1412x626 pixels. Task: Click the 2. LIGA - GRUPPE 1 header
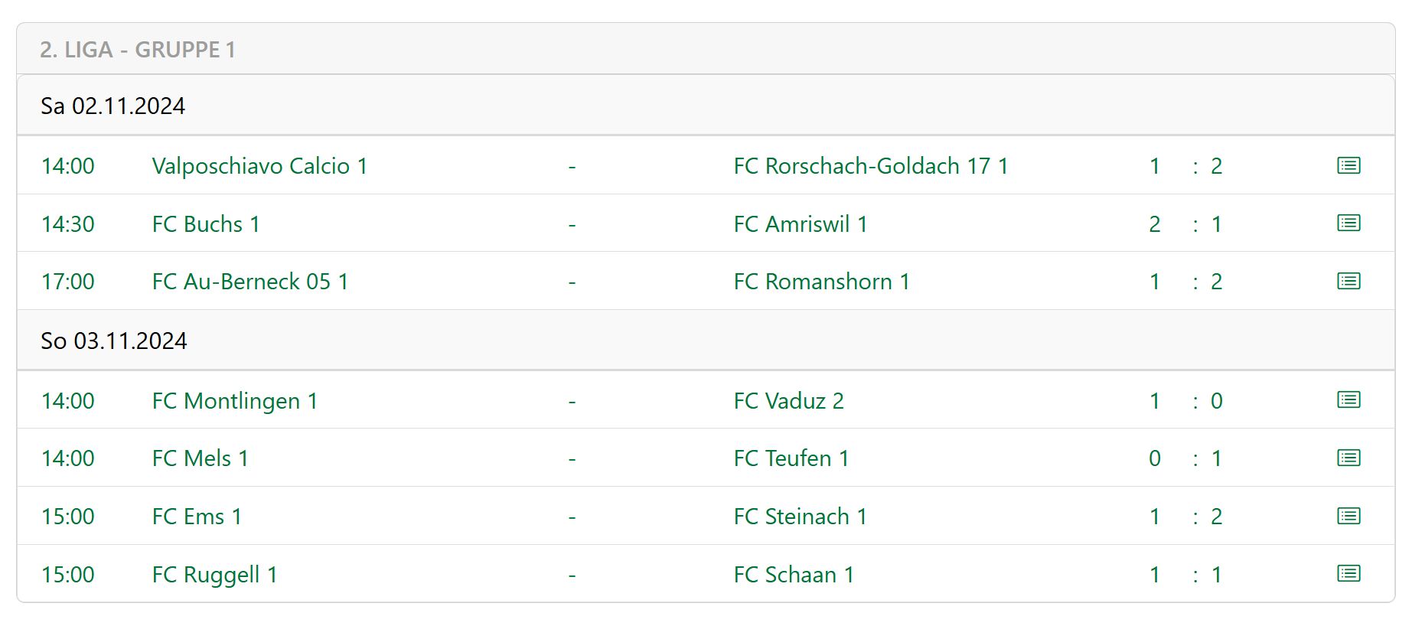(138, 50)
